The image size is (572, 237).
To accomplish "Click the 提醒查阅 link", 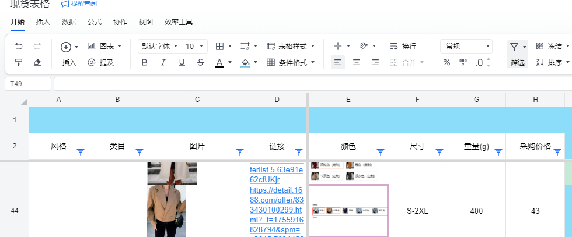I will click(x=79, y=4).
